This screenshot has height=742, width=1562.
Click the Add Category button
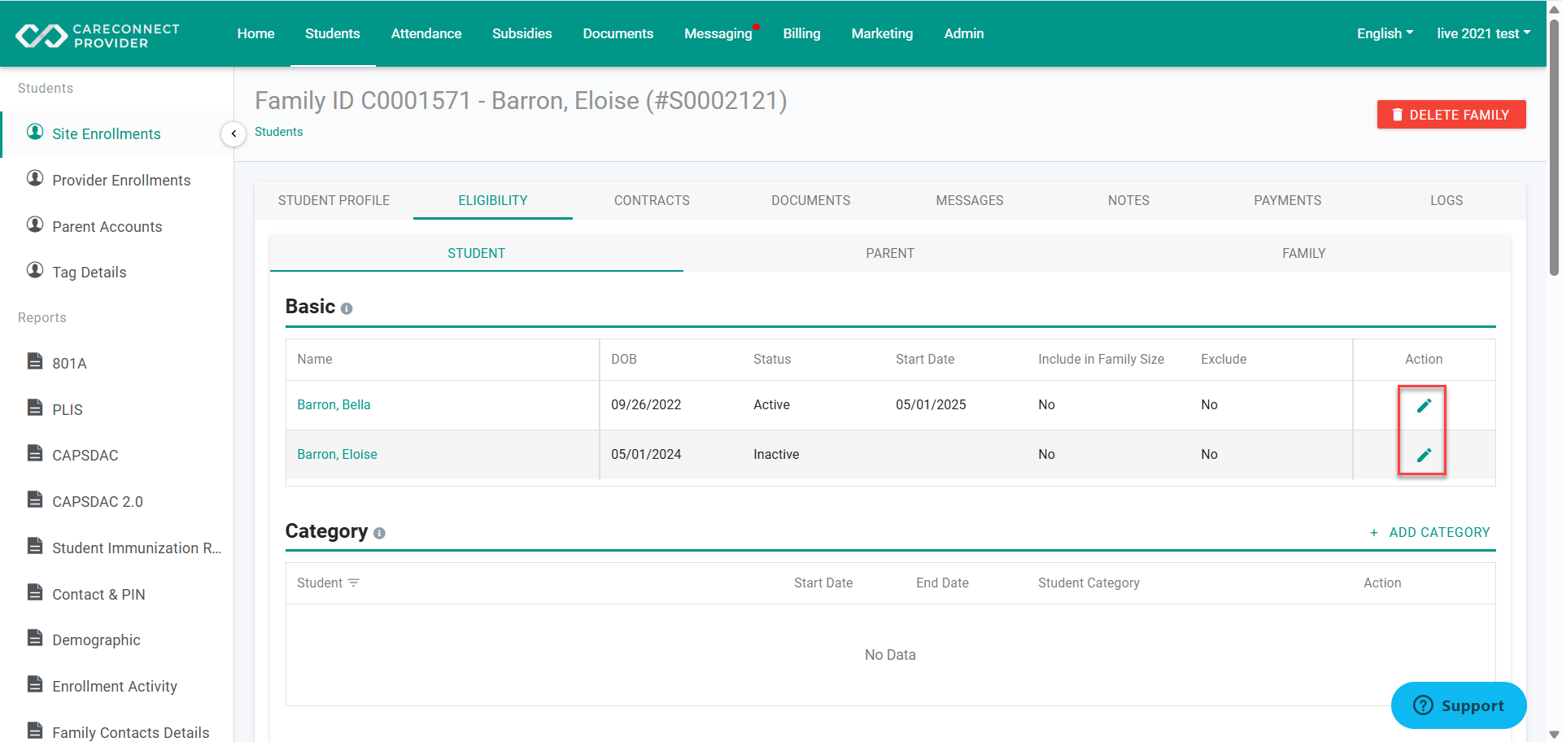click(x=1429, y=532)
